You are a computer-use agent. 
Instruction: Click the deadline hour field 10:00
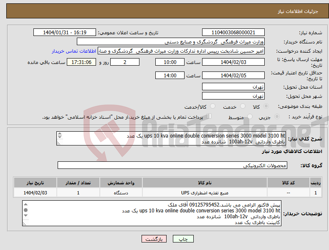click(170, 62)
